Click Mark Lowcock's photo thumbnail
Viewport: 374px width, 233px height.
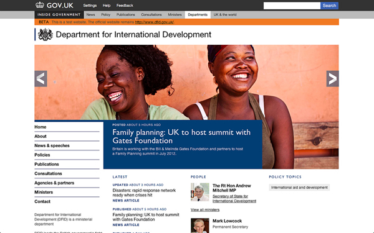(200, 226)
